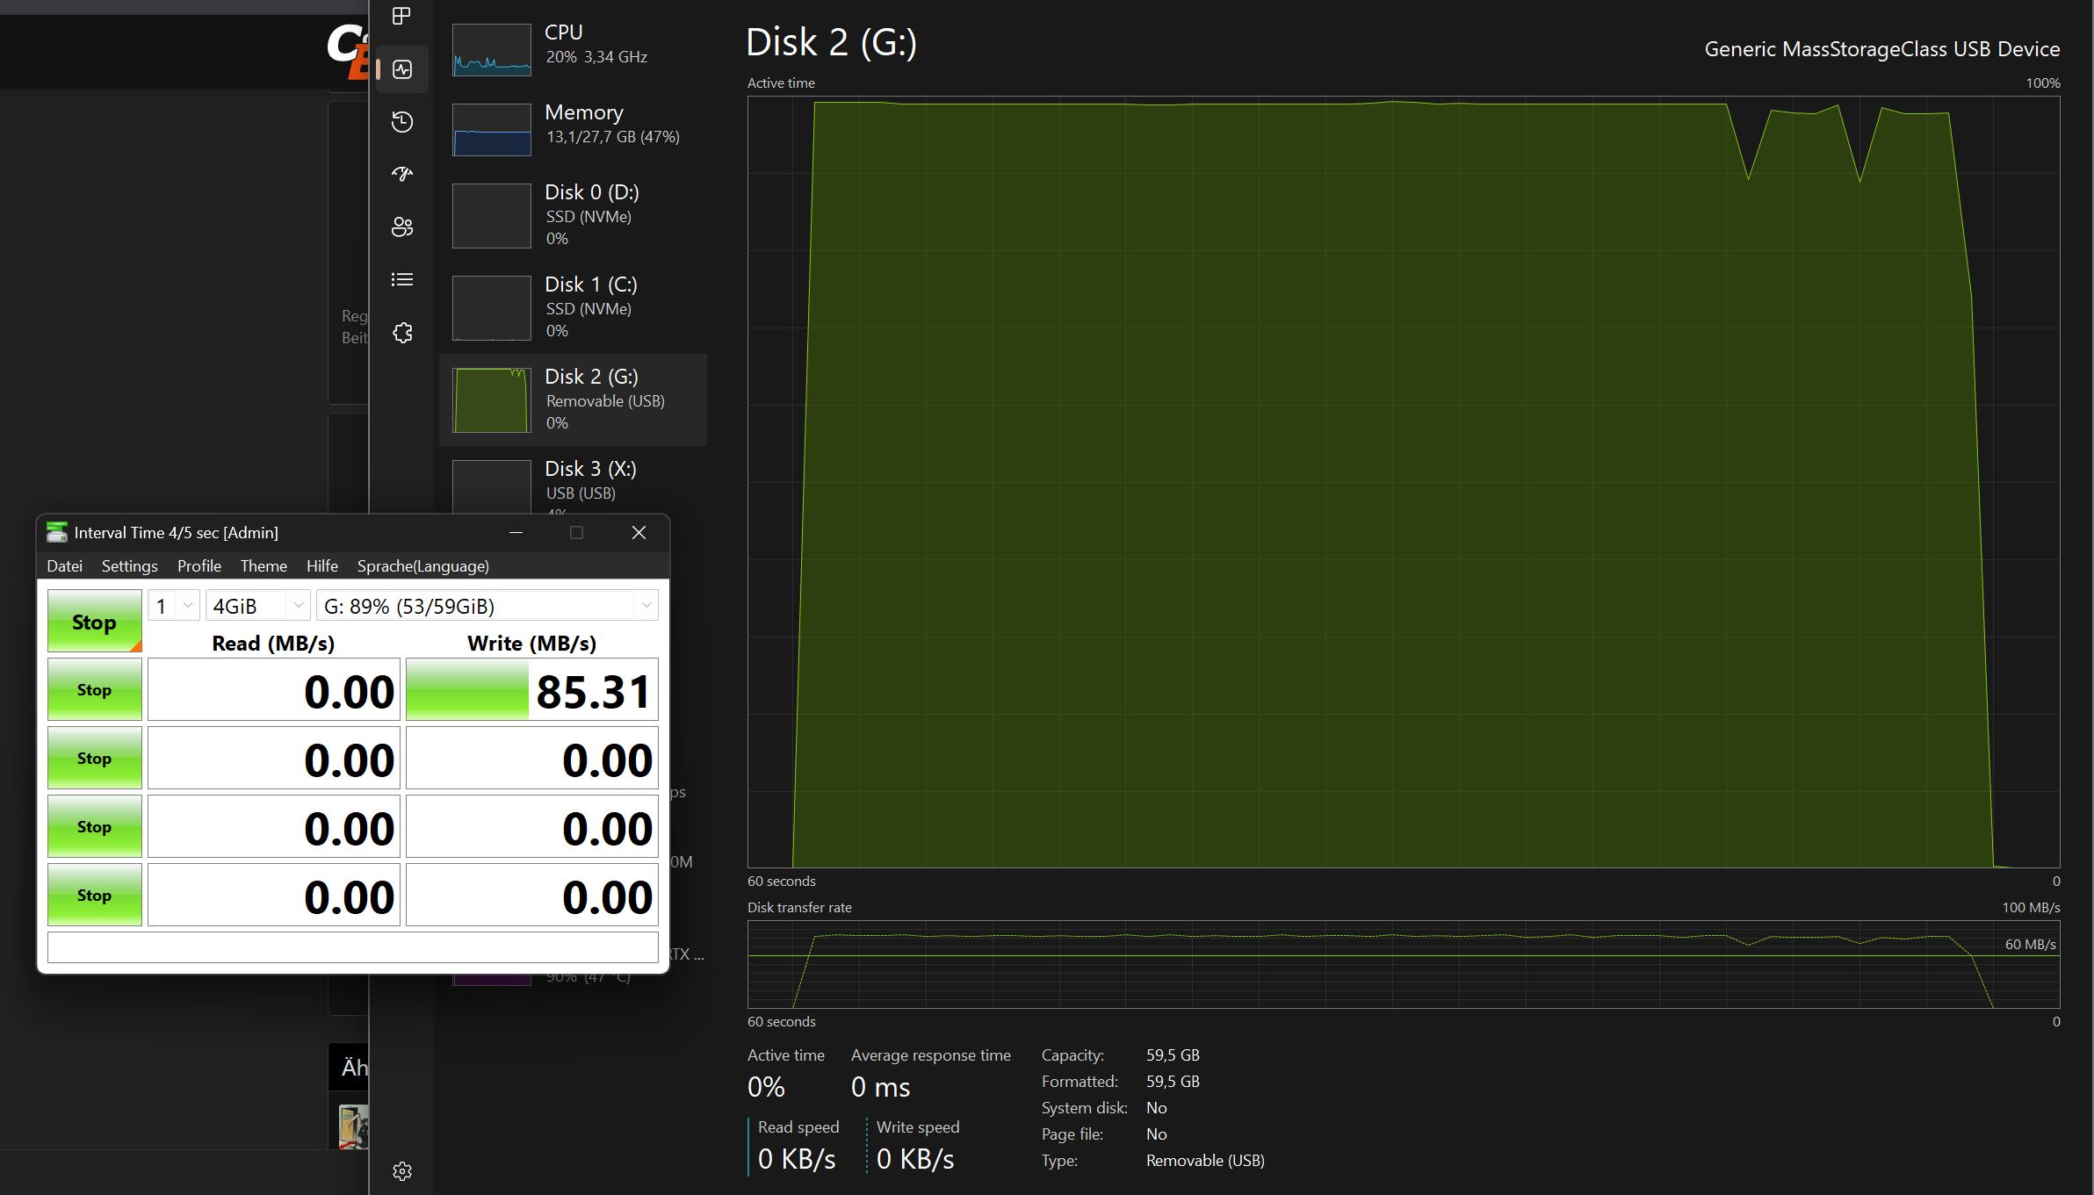Select Disk 2 (G:) thumbnail graph
This screenshot has width=2094, height=1195.
(x=492, y=400)
